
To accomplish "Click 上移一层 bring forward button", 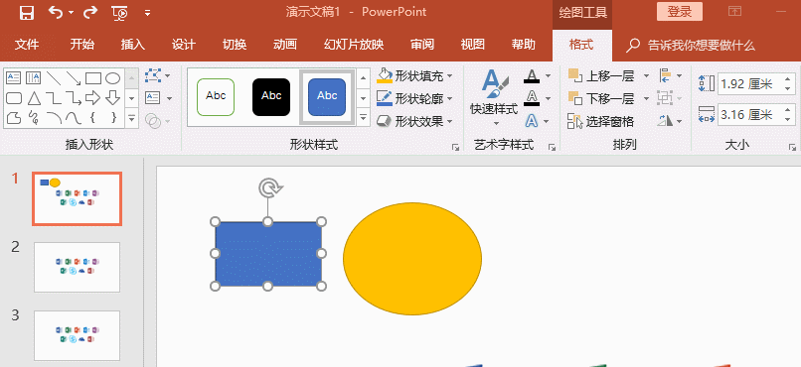I will click(602, 76).
